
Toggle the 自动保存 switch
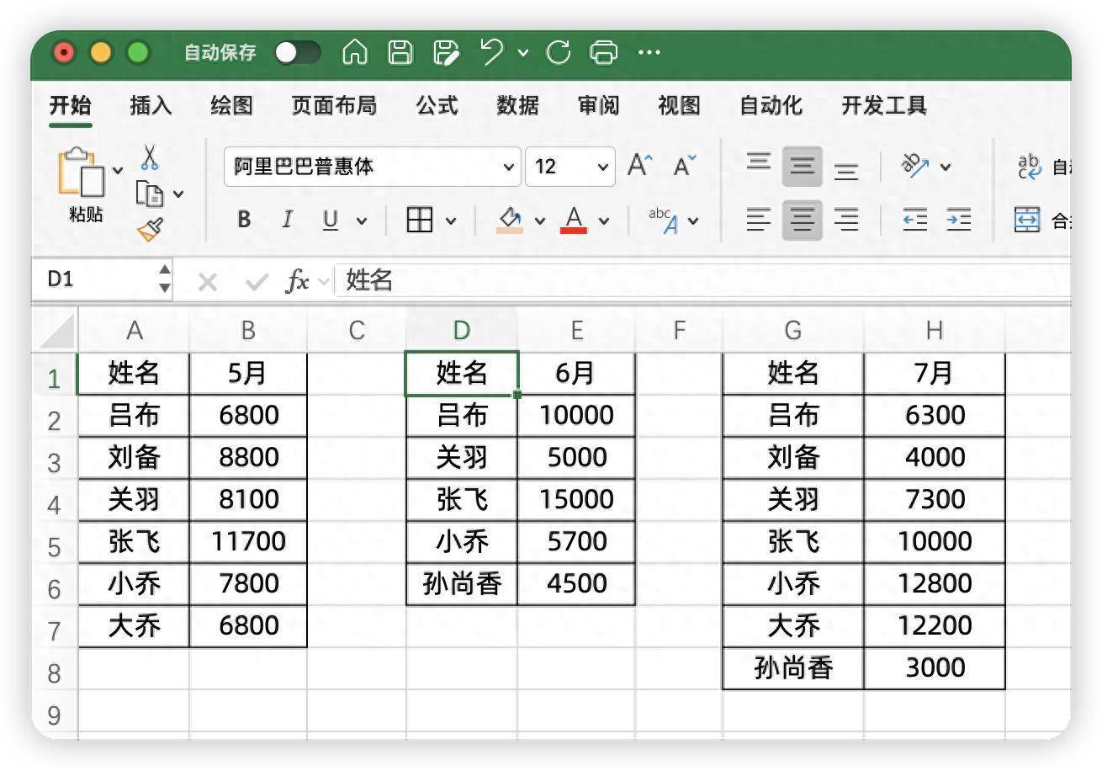(298, 53)
